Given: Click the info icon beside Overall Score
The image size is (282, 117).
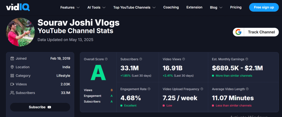Looking at the screenshot, I should tap(106, 59).
